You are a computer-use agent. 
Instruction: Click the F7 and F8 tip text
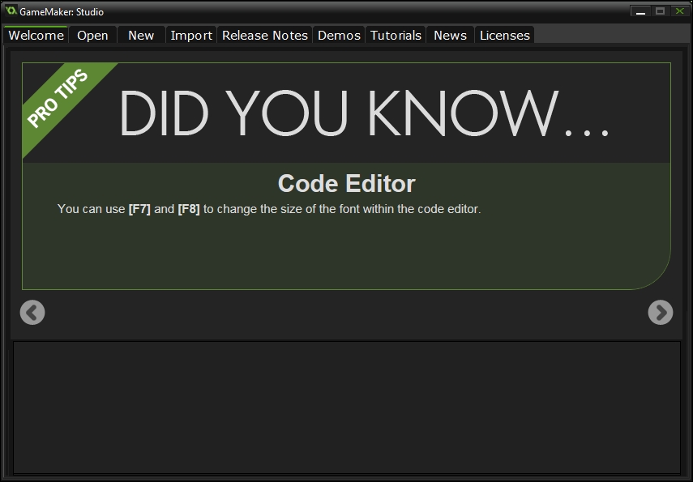269,208
